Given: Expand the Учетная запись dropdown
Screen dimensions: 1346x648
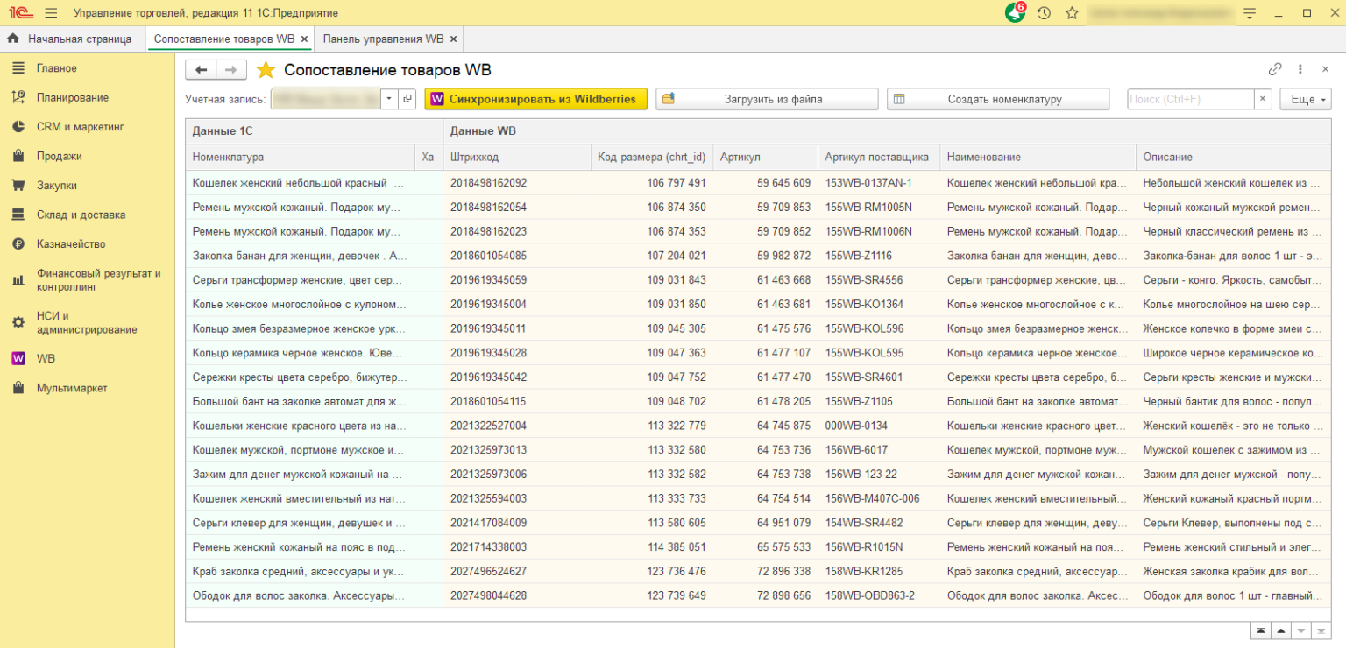Looking at the screenshot, I should (x=390, y=99).
